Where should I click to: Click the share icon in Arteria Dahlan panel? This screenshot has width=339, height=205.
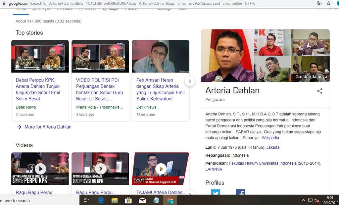(320, 91)
